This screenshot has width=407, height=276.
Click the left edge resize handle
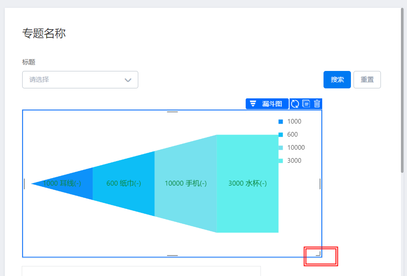coord(24,184)
